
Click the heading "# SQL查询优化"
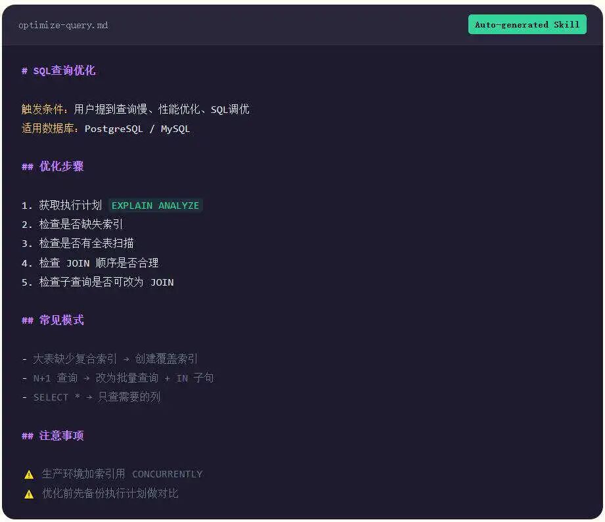(58, 71)
